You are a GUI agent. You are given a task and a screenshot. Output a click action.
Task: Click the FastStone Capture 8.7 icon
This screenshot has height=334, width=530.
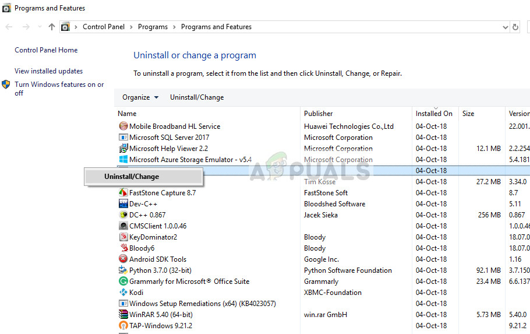click(x=123, y=192)
